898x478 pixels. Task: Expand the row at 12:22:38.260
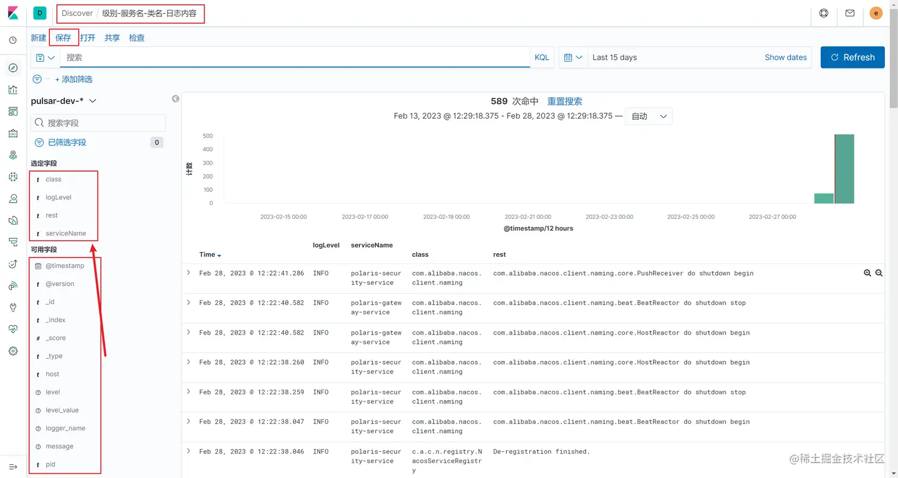tap(189, 362)
